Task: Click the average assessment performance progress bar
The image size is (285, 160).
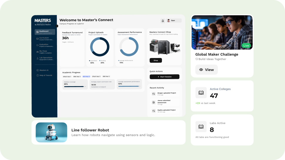Action: [129, 86]
